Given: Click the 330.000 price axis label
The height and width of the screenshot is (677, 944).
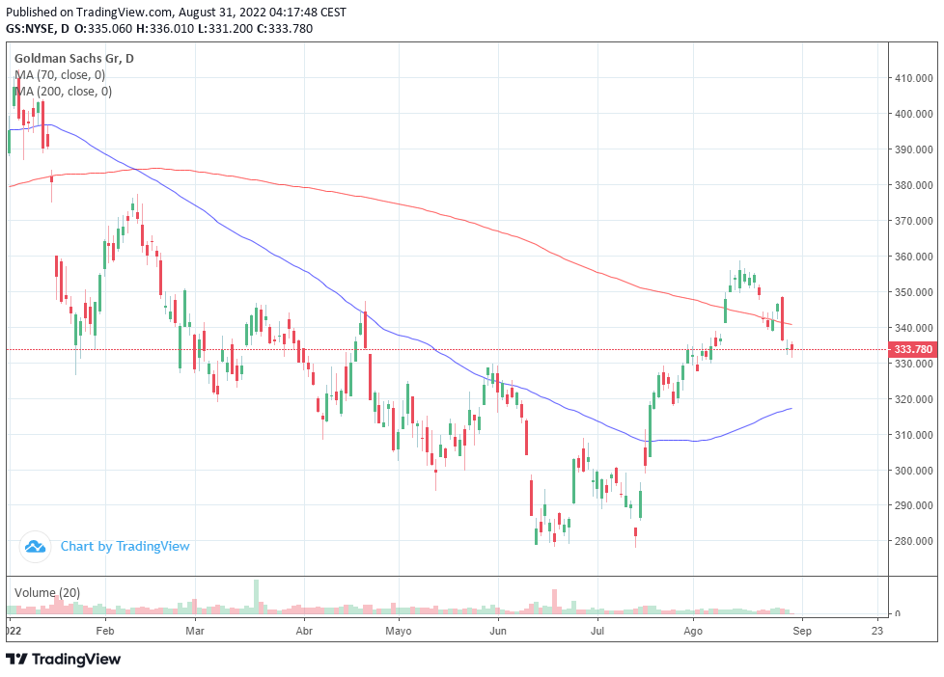Looking at the screenshot, I should [913, 364].
